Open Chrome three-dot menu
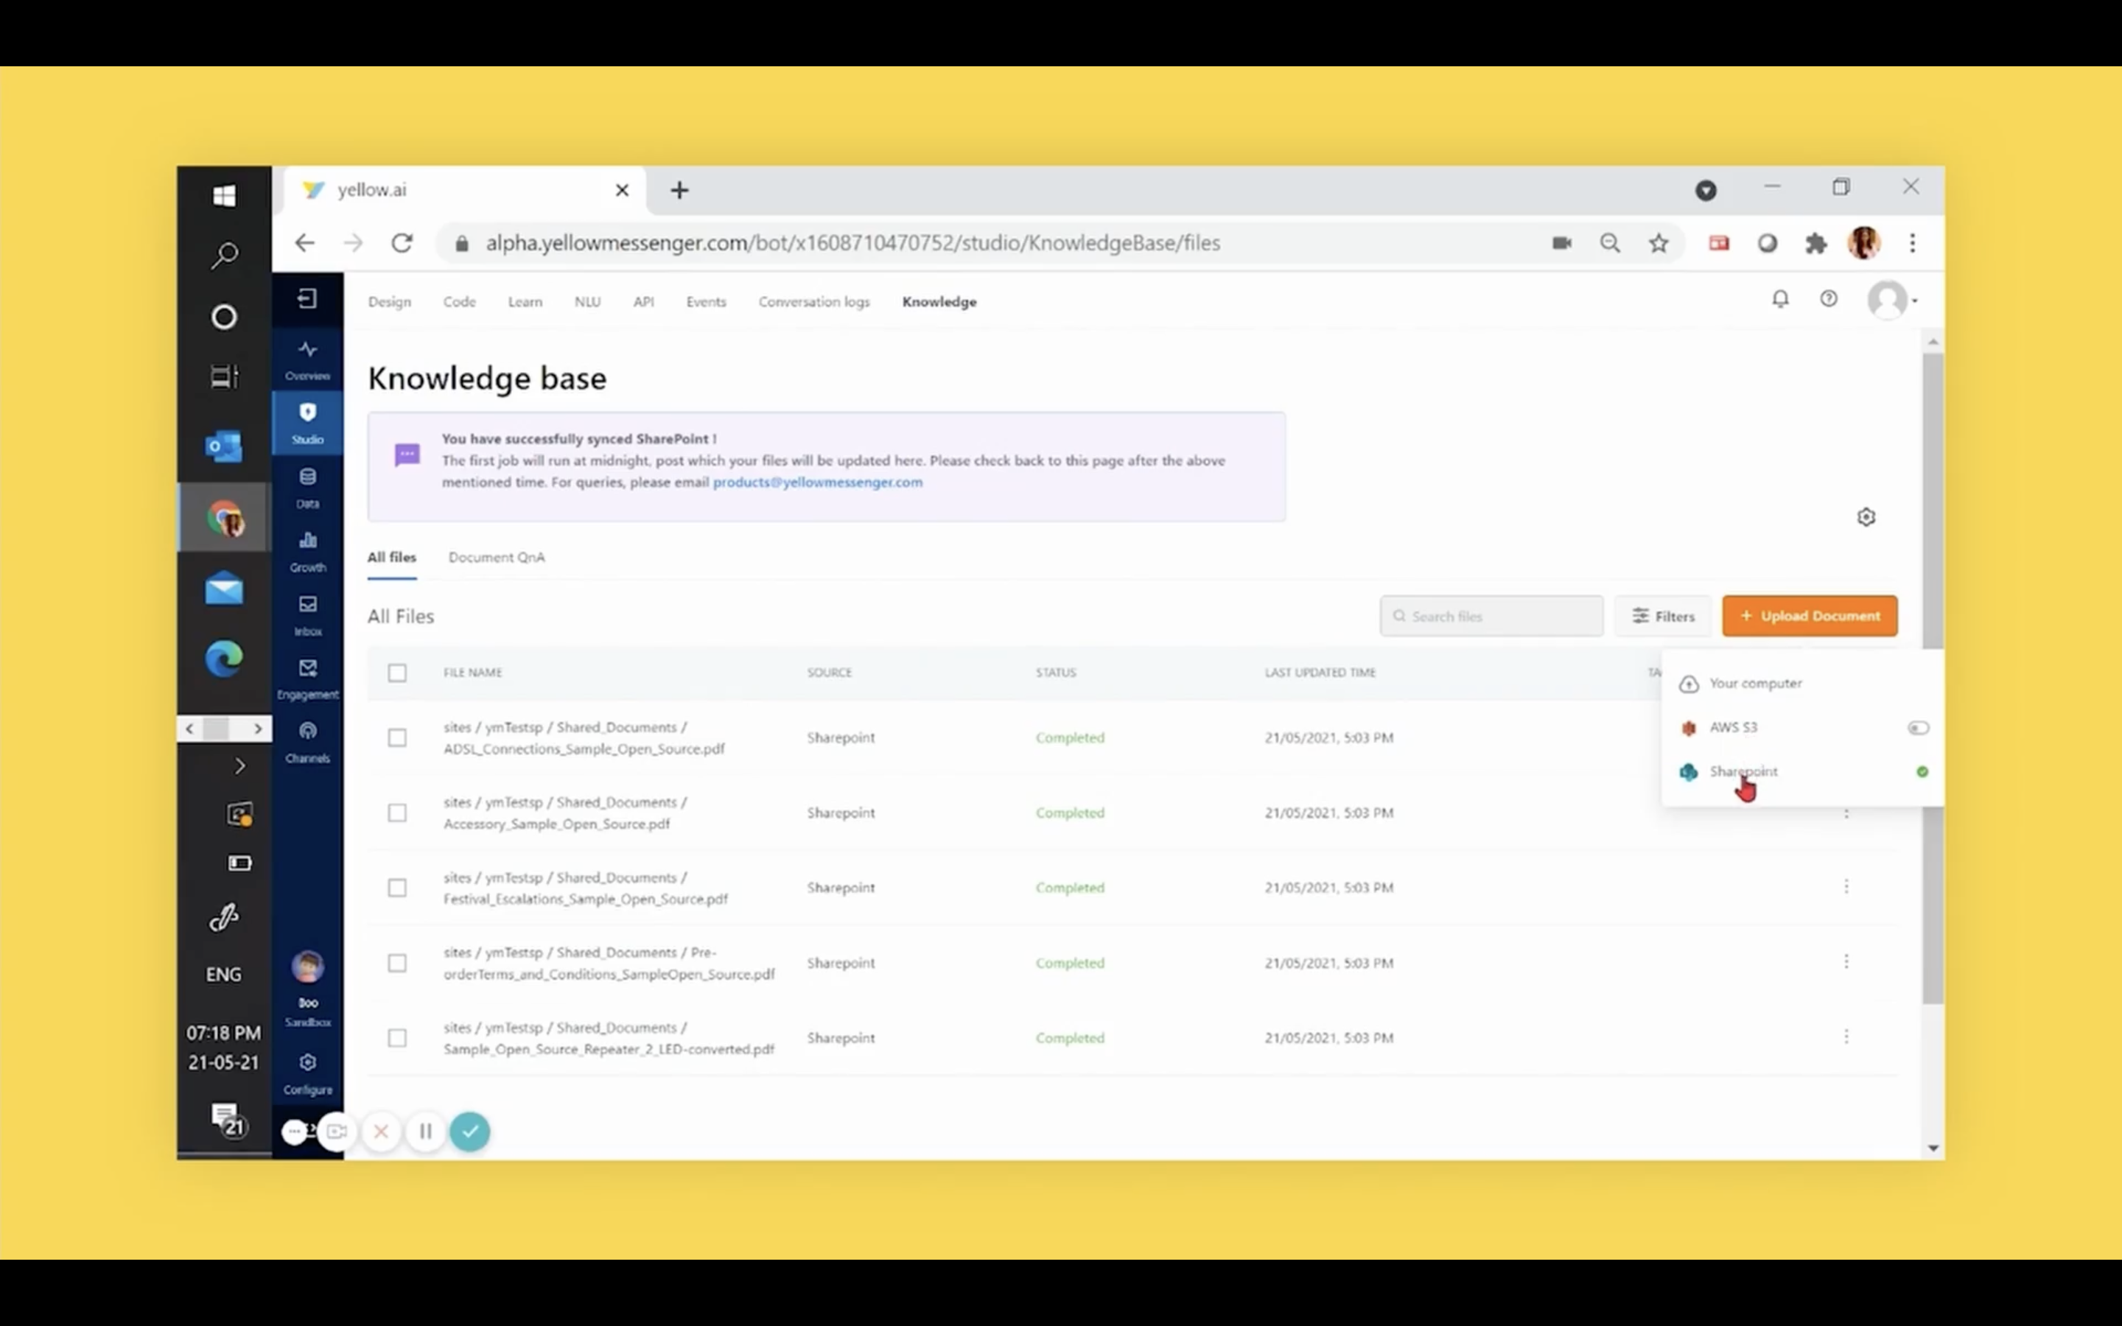 pos(1913,243)
